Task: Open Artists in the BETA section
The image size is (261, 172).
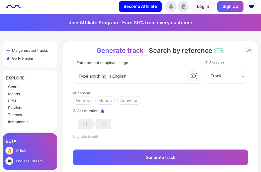Action: pyautogui.click(x=21, y=151)
